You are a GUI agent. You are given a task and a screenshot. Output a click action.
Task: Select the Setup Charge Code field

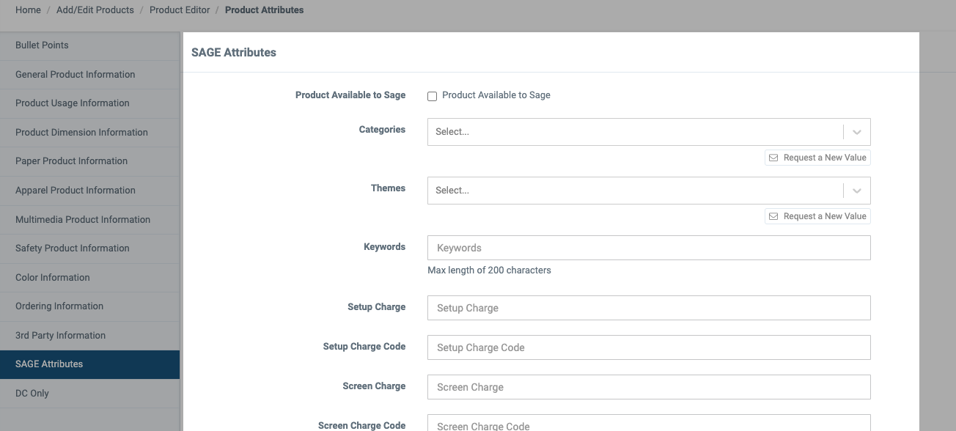(649, 347)
